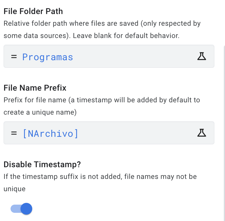Viewport: 225px width, 221px height.
Task: Click the 'Prefix for file name' description text
Action: pos(102,106)
